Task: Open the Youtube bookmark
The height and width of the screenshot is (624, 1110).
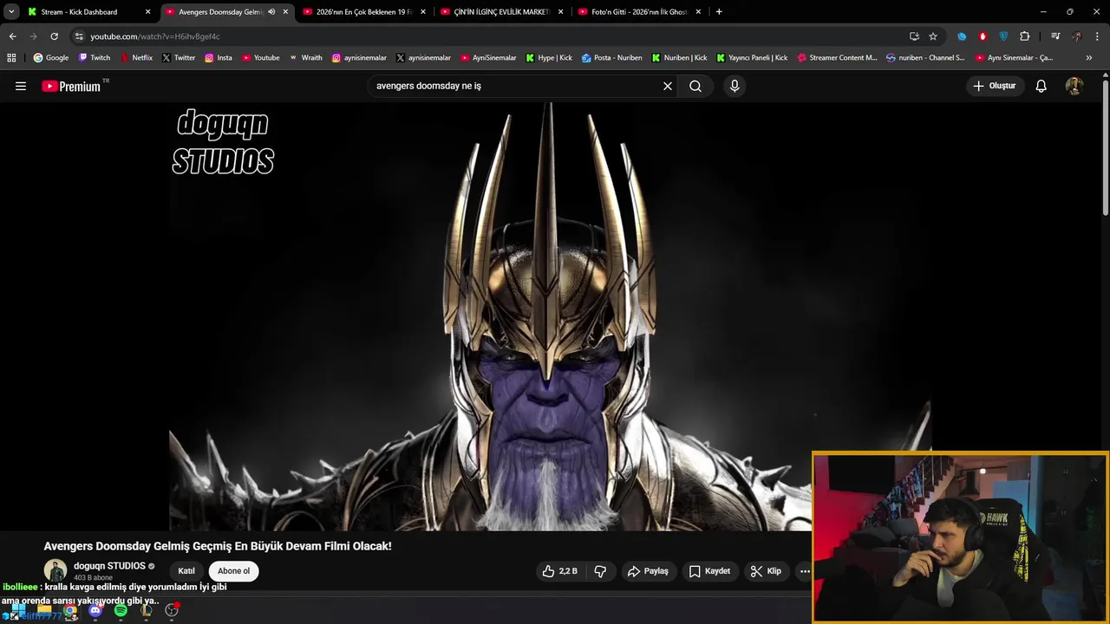Action: (261, 58)
